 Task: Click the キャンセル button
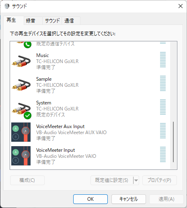[x=129, y=199]
